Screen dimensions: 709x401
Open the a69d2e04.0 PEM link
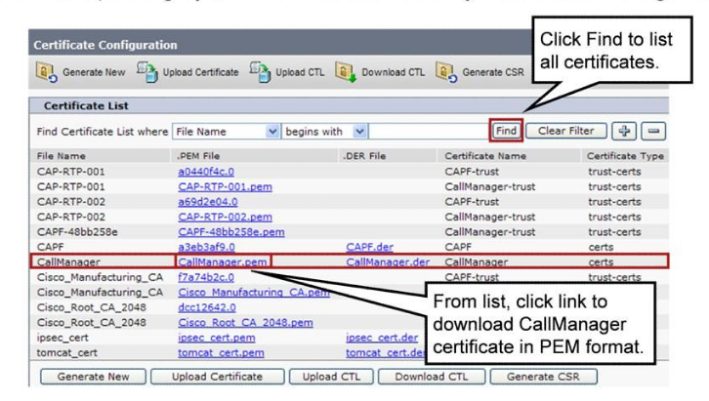(208, 202)
